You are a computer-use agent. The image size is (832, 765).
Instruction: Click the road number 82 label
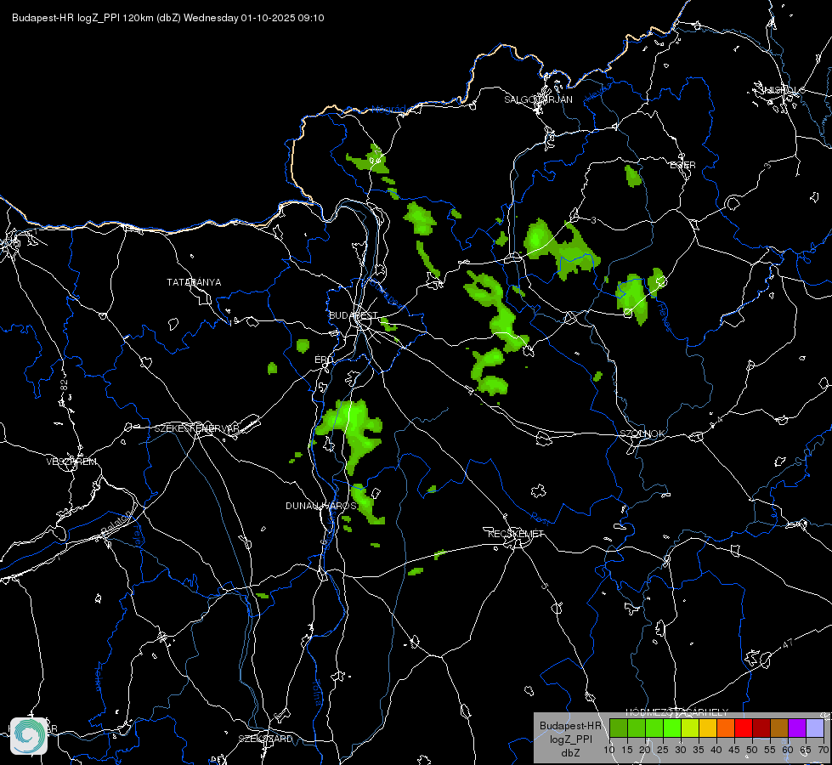point(65,386)
